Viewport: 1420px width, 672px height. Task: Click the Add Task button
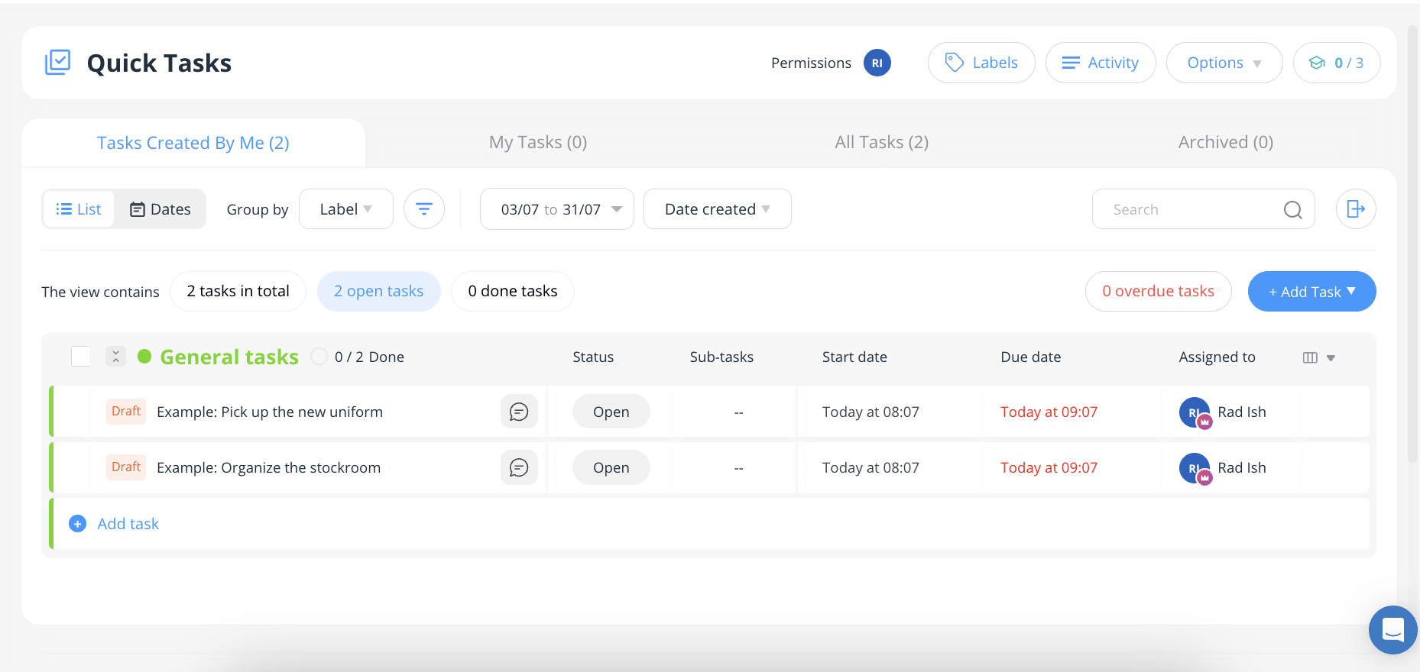coord(1312,292)
